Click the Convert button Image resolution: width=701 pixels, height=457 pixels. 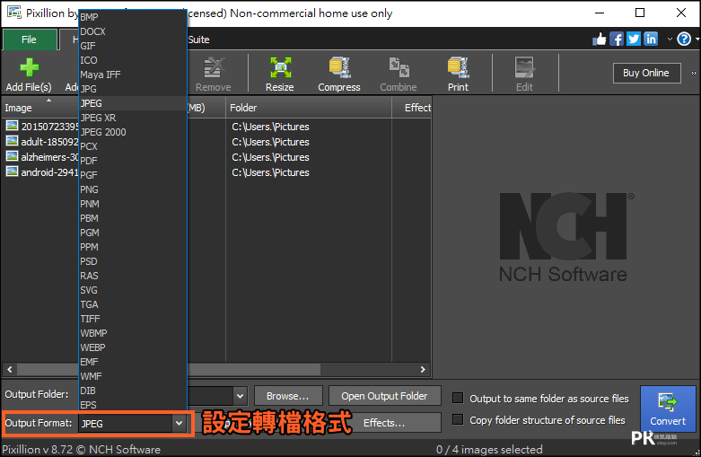[x=668, y=409]
